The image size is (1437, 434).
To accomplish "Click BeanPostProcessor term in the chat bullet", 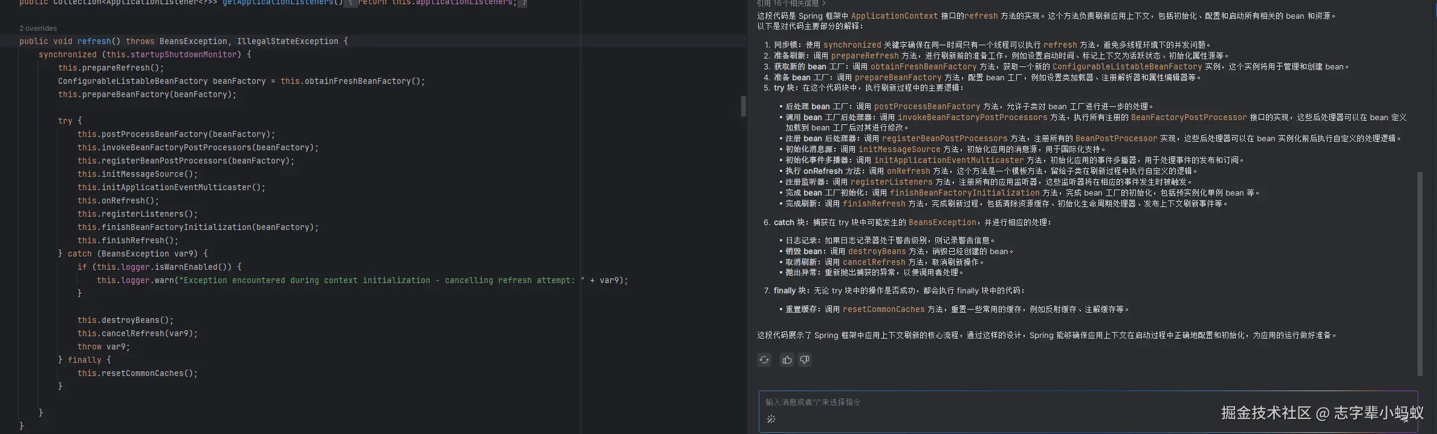I will 1116,138.
